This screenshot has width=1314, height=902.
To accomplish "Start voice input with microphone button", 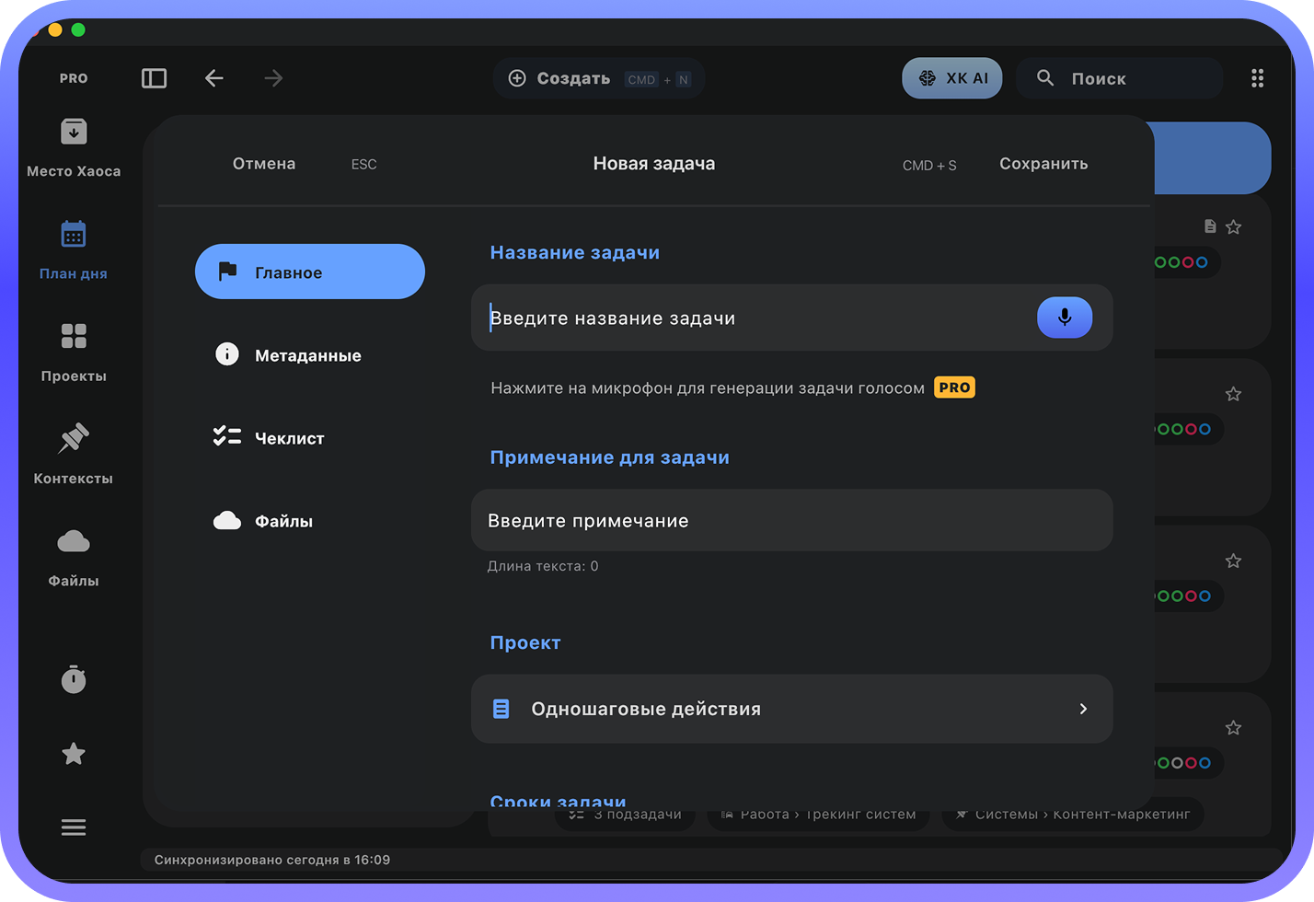I will click(1065, 318).
